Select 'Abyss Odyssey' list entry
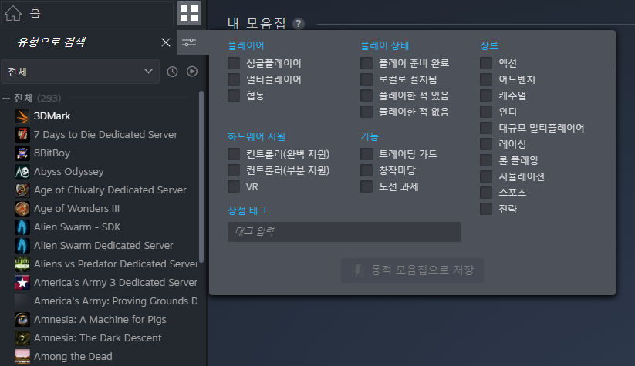 click(x=69, y=172)
